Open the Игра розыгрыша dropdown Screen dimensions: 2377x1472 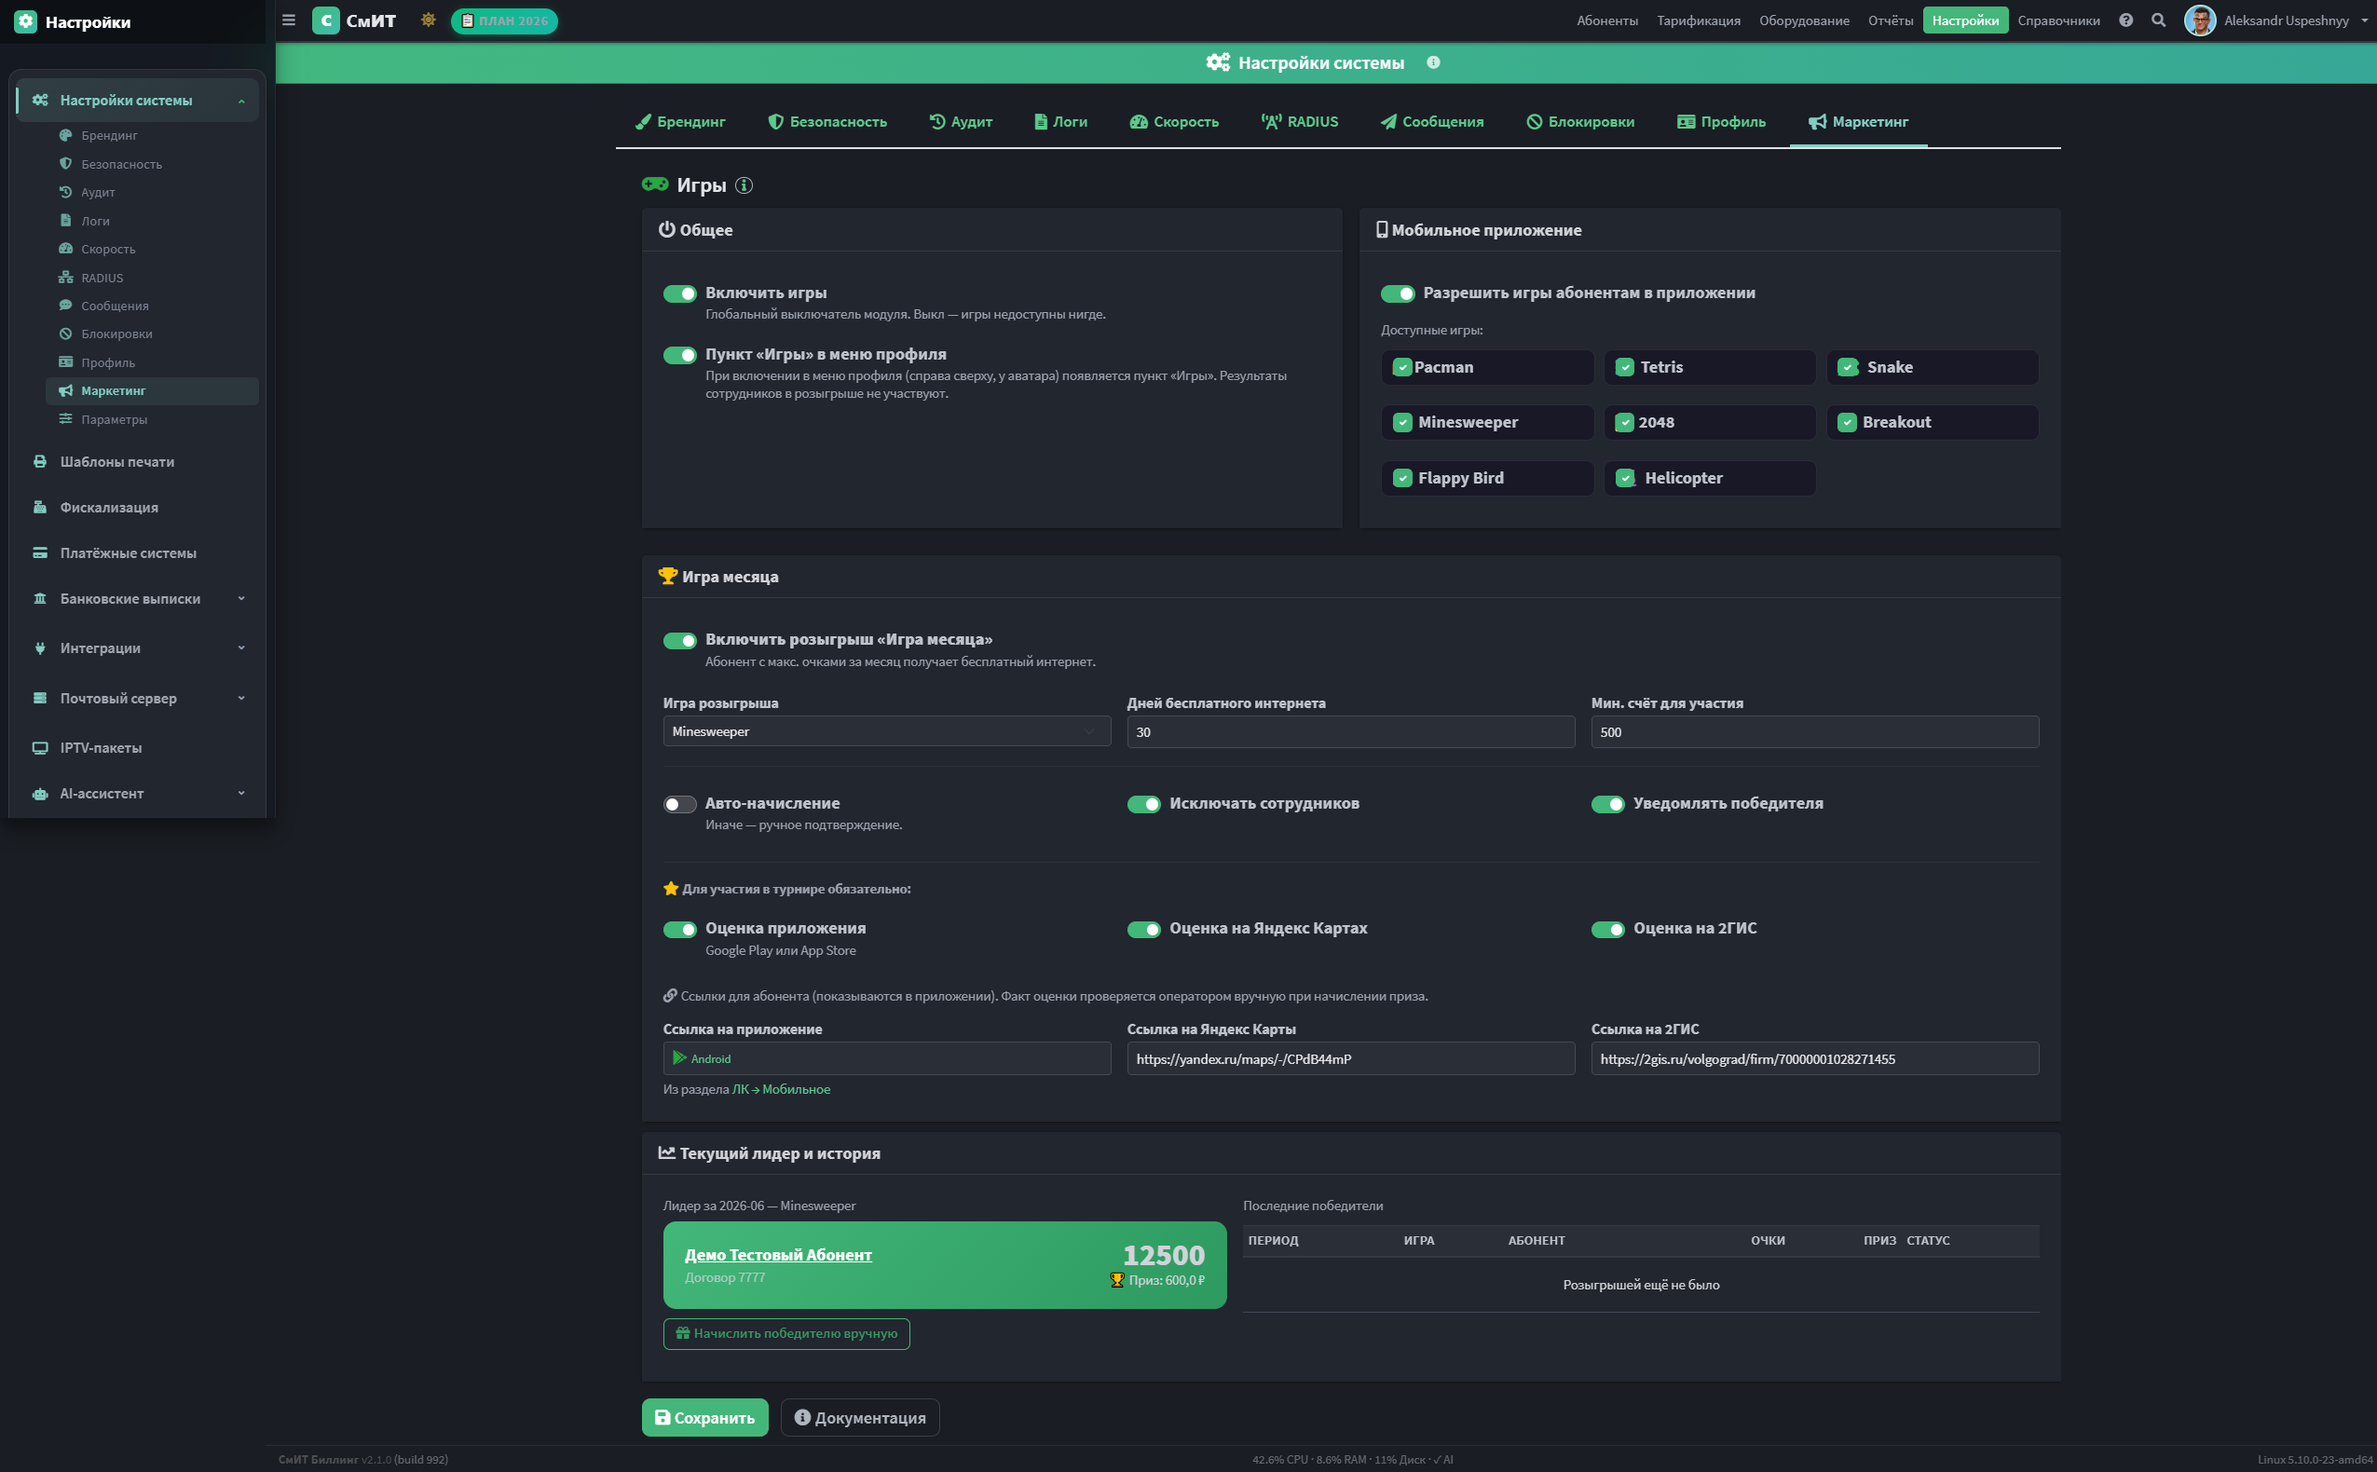[887, 731]
